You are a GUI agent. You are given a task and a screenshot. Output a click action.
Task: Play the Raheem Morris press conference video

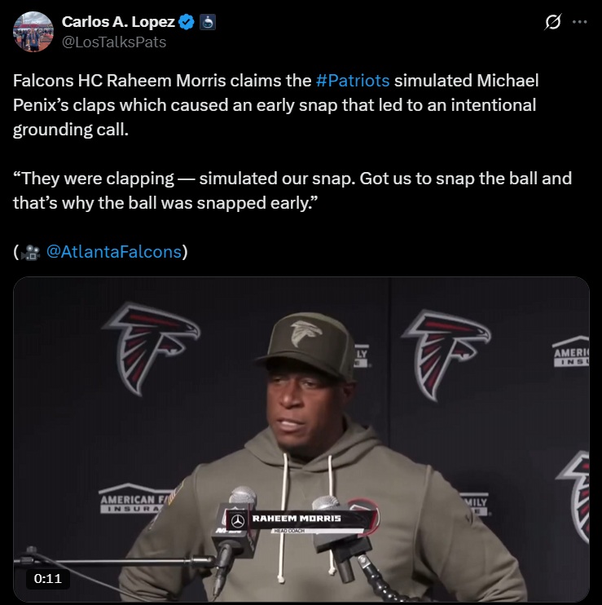[x=301, y=439]
